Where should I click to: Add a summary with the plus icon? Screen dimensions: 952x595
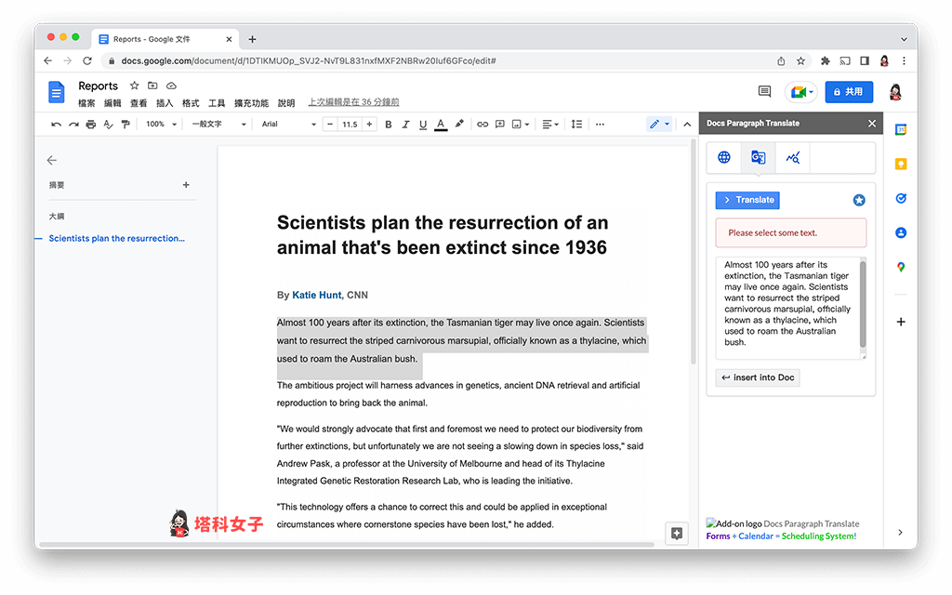pos(186,185)
